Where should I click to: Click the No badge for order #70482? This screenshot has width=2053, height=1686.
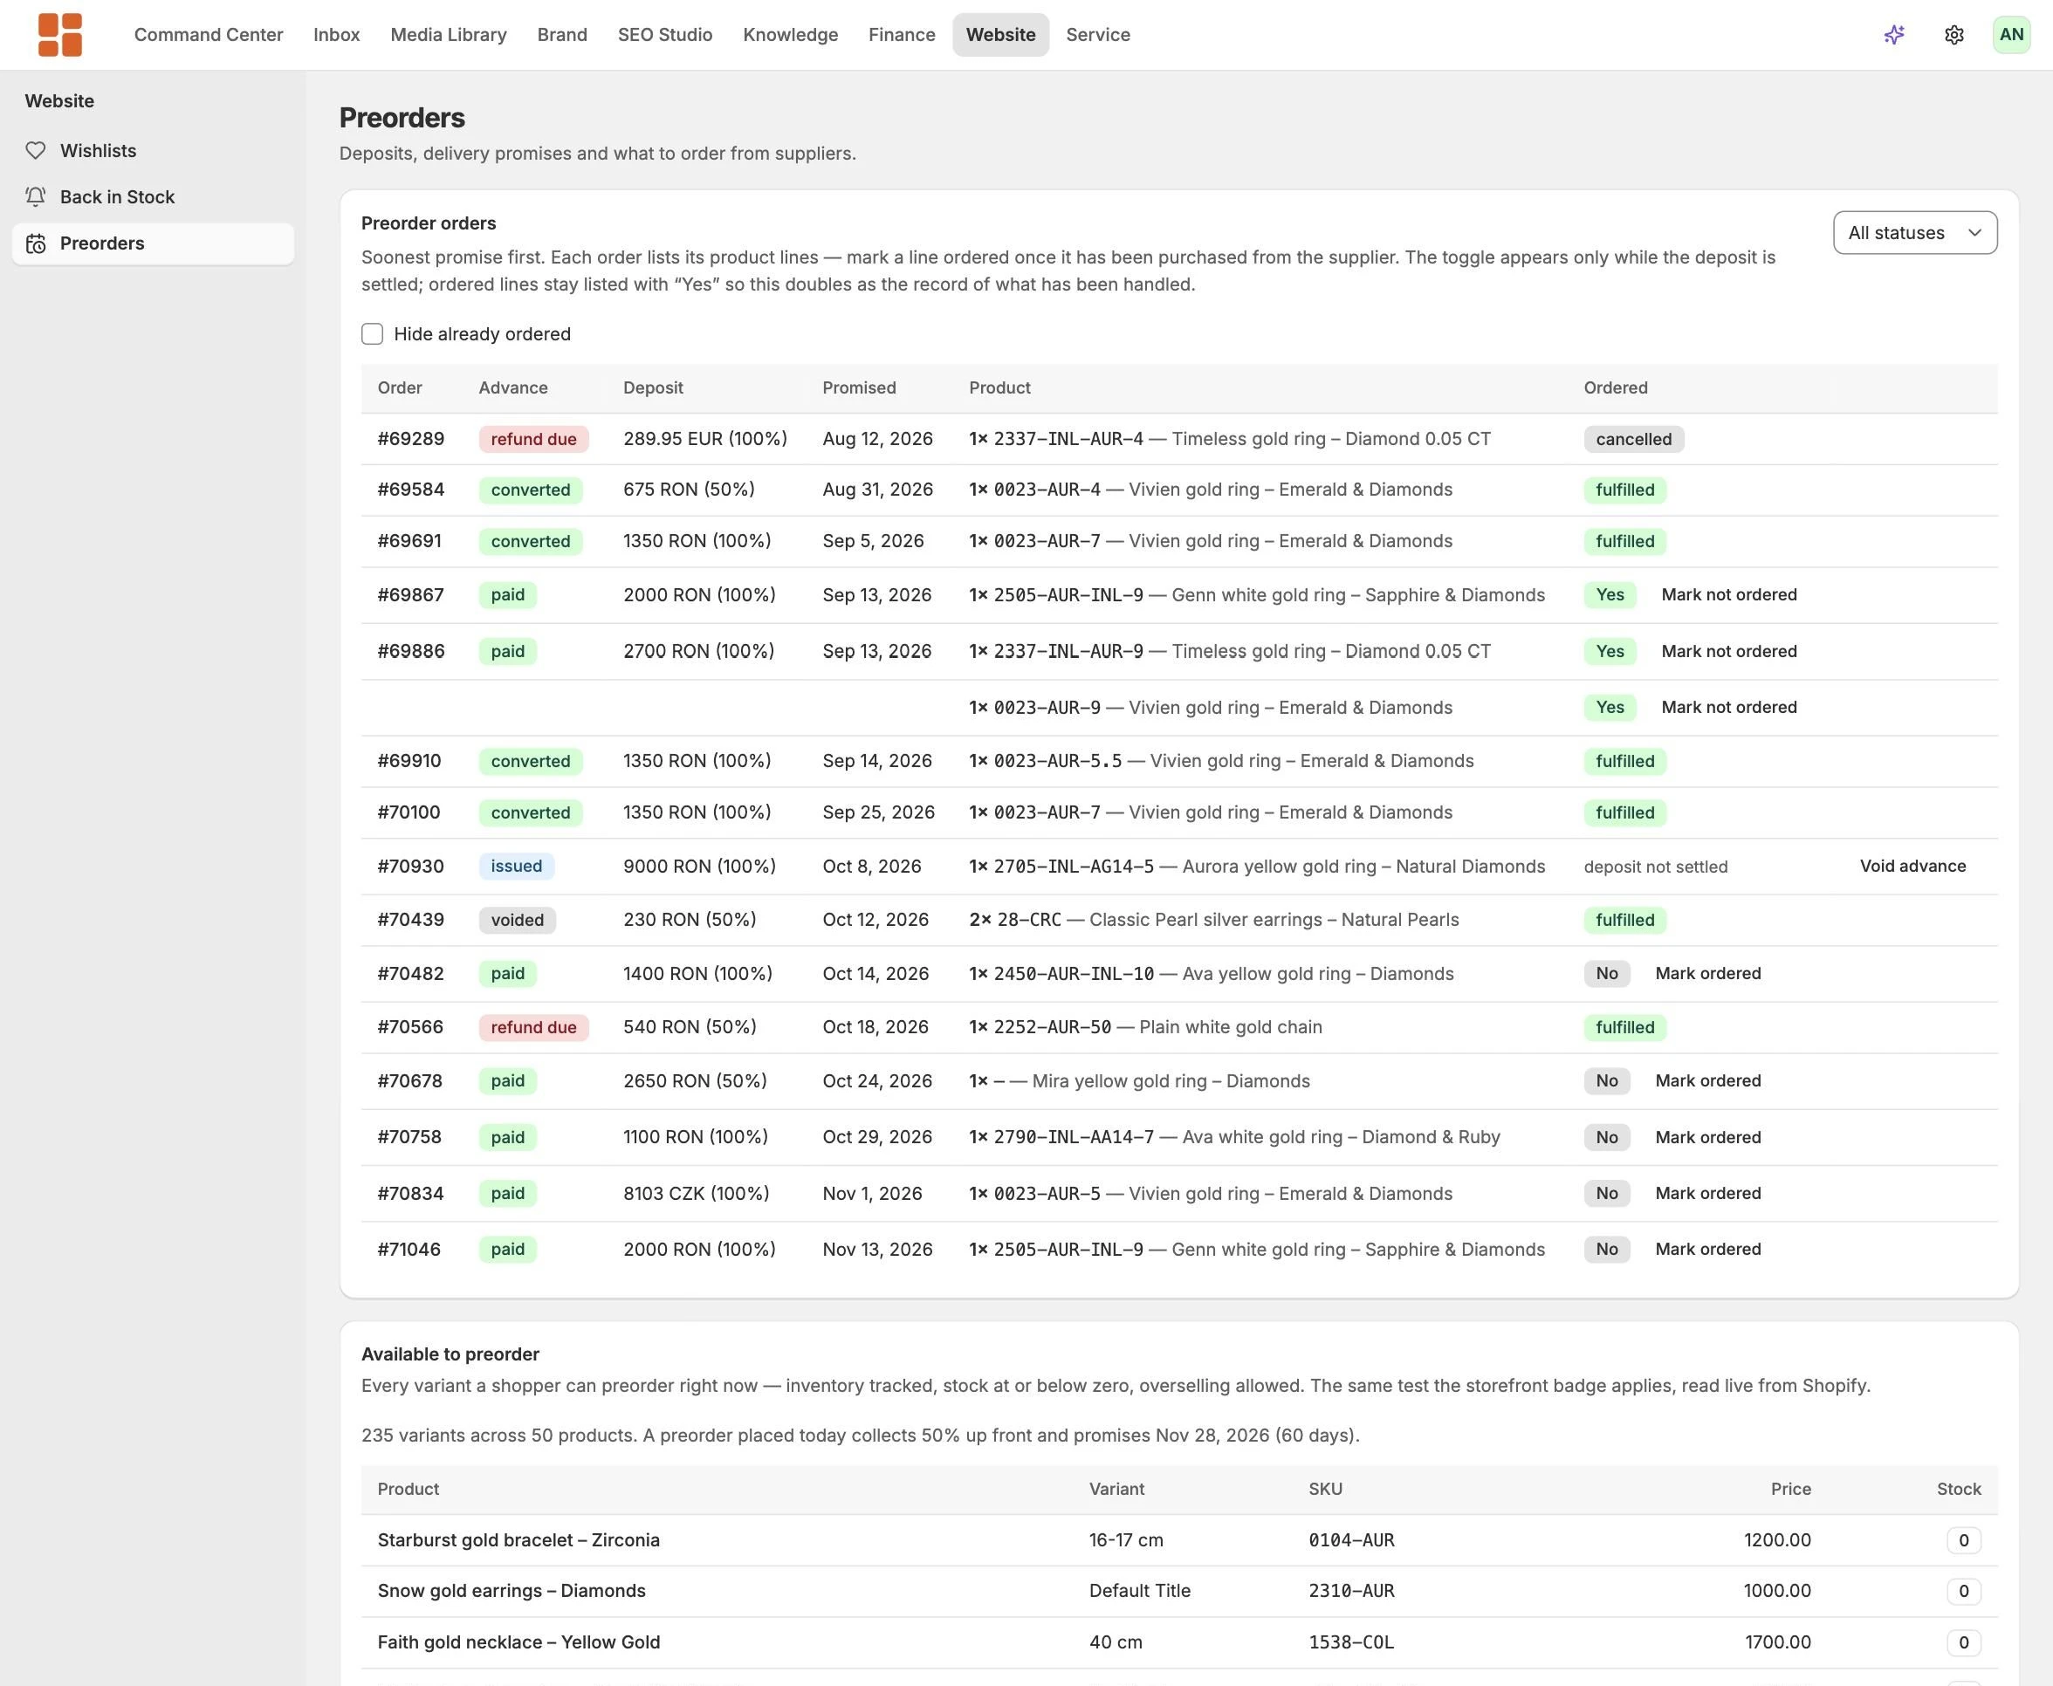click(1606, 973)
